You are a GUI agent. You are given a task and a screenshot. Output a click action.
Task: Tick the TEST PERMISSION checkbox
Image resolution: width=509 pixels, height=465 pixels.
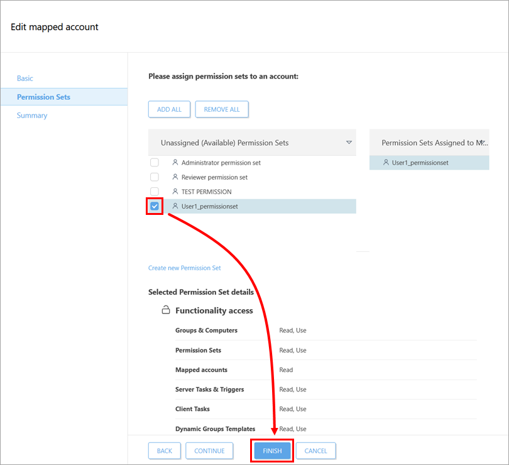point(155,192)
